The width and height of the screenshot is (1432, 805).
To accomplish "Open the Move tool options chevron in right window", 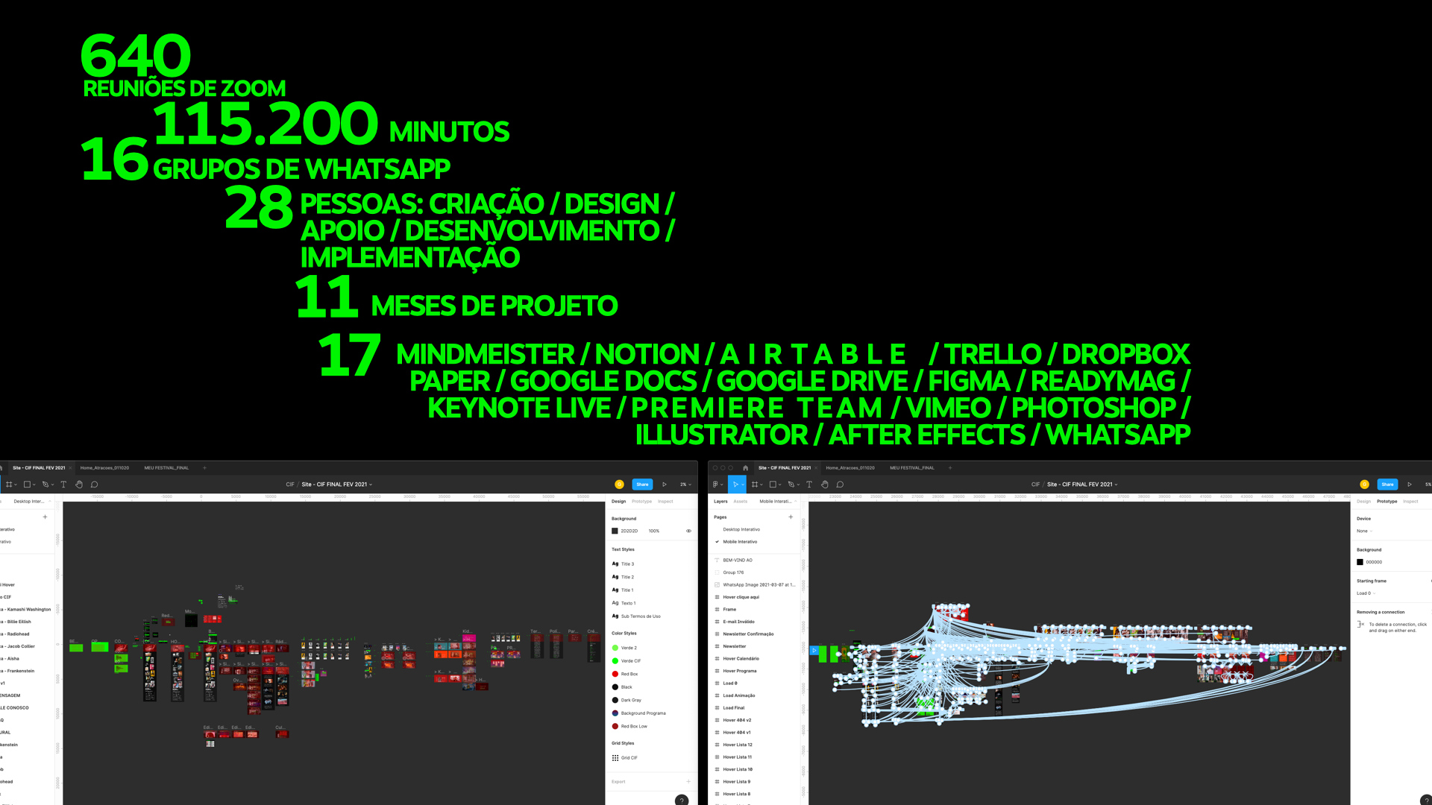I will [742, 484].
